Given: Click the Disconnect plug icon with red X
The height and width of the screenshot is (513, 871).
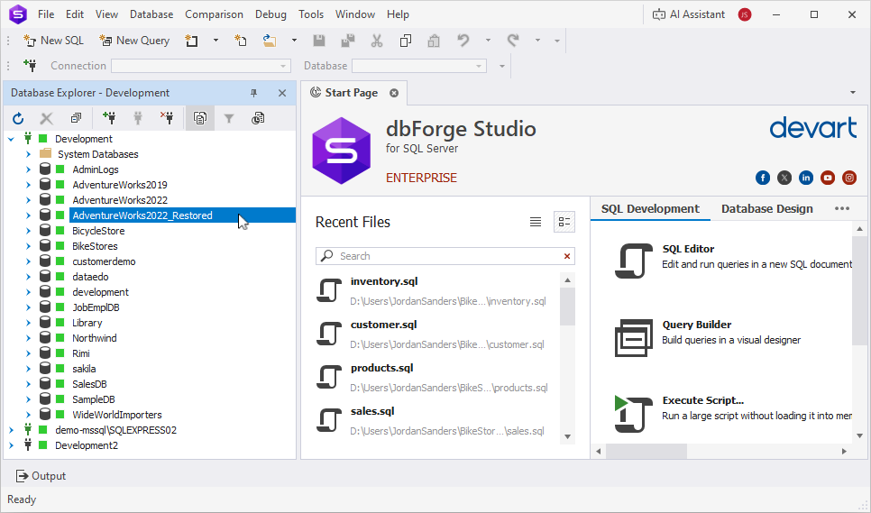Looking at the screenshot, I should 167,118.
